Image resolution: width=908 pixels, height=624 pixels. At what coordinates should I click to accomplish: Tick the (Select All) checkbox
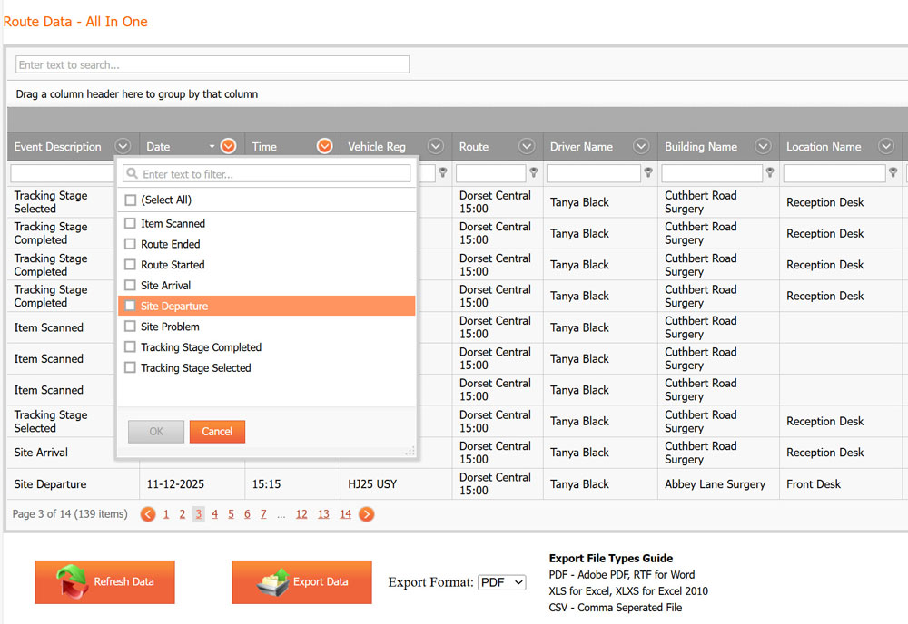click(x=131, y=200)
